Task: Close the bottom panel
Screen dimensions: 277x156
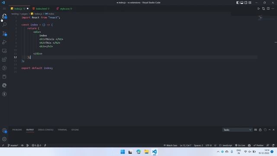Action: [x=274, y=130]
